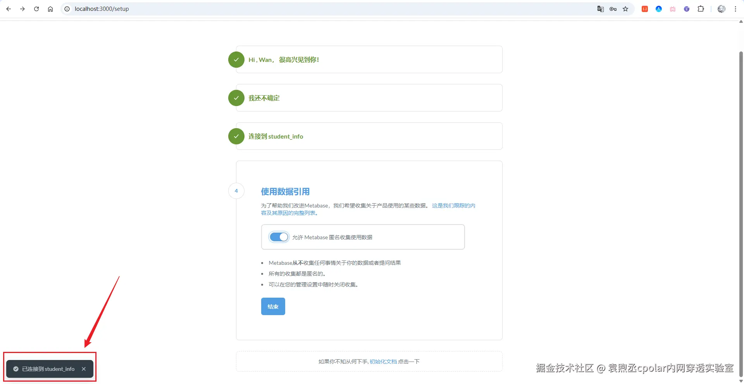Open the browser three-dot menu
The image size is (744, 384).
tap(735, 9)
